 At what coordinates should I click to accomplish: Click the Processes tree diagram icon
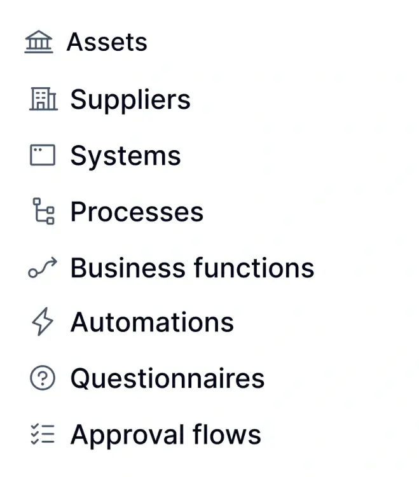click(x=43, y=211)
